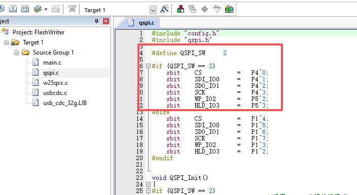Click the #include "qspi.h" line

182,40
